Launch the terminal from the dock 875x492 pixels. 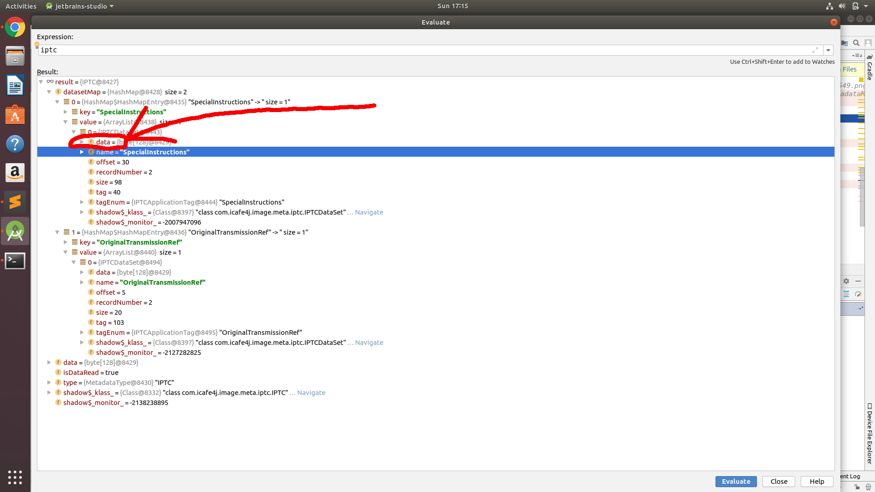pos(15,261)
